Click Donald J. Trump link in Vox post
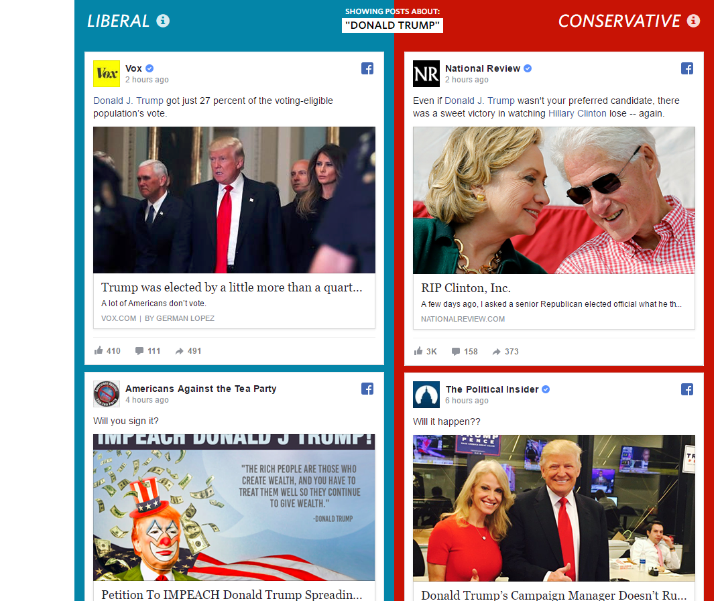 [x=128, y=101]
